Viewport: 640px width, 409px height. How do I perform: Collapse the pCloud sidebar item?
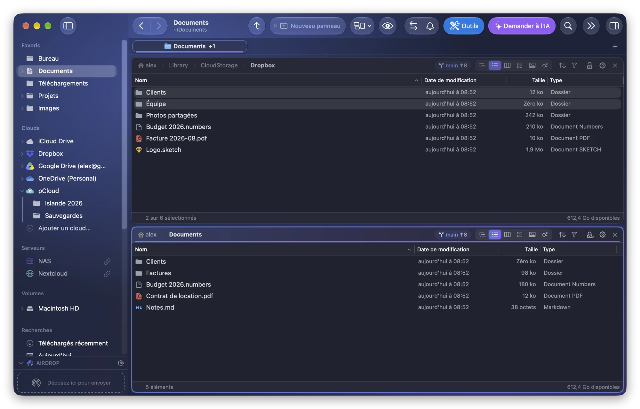point(22,191)
